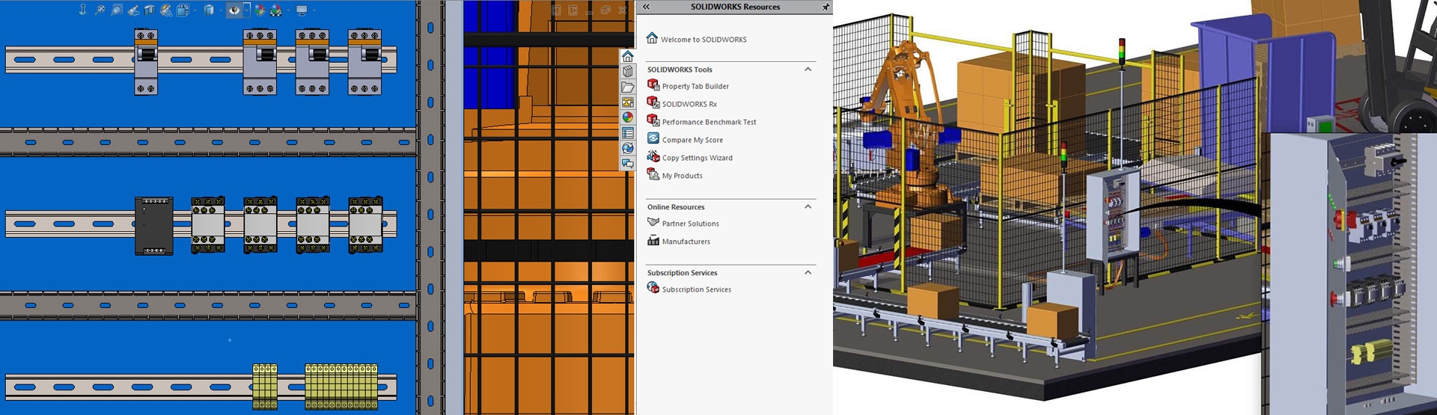Select the small yellow terminal block group
This screenshot has width=1437, height=415.
click(x=265, y=387)
